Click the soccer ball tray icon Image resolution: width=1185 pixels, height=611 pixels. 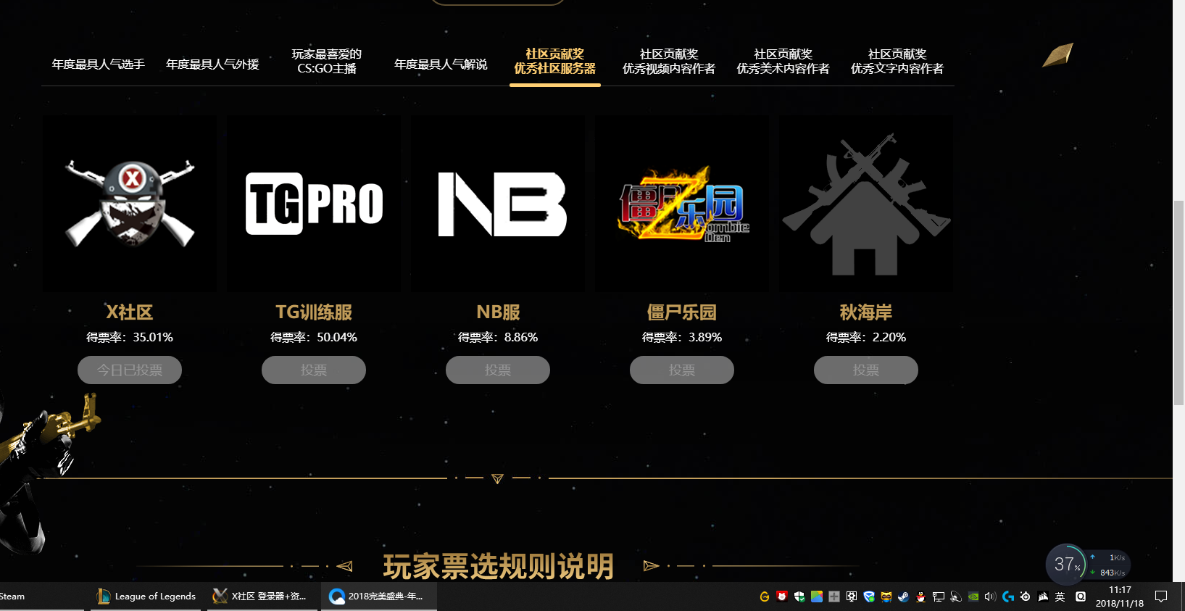point(852,597)
